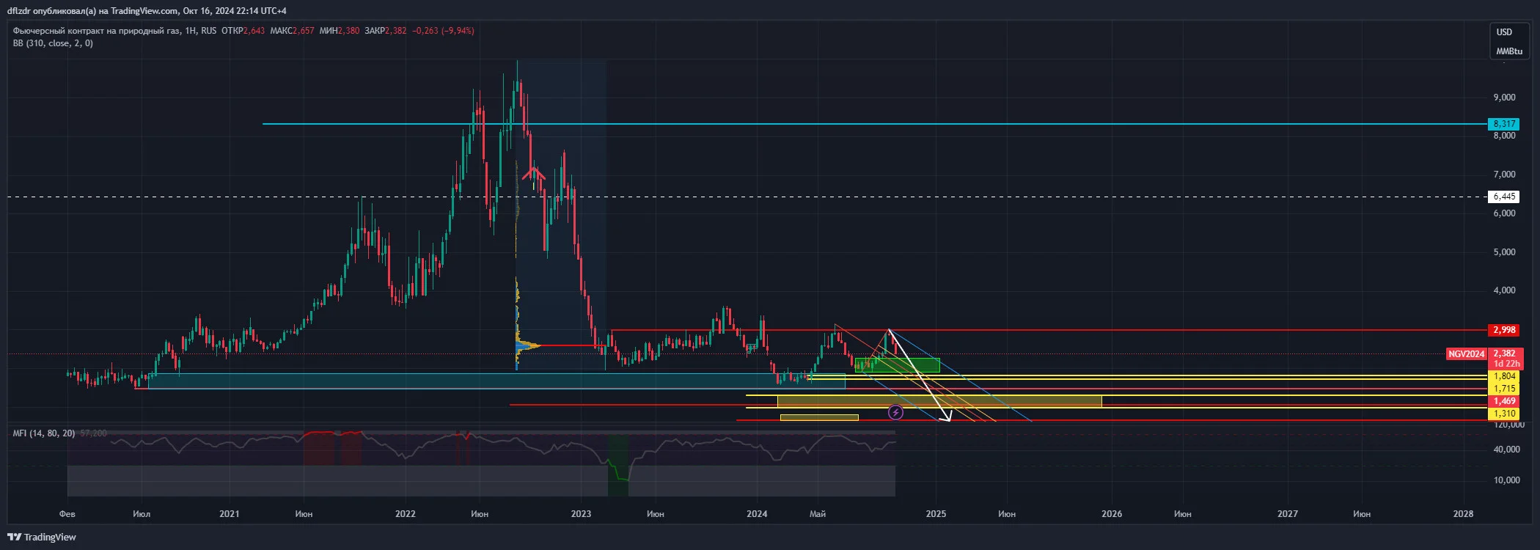This screenshot has height=550, width=1540.
Task: Click 2025 on the time axis
Action: point(936,514)
